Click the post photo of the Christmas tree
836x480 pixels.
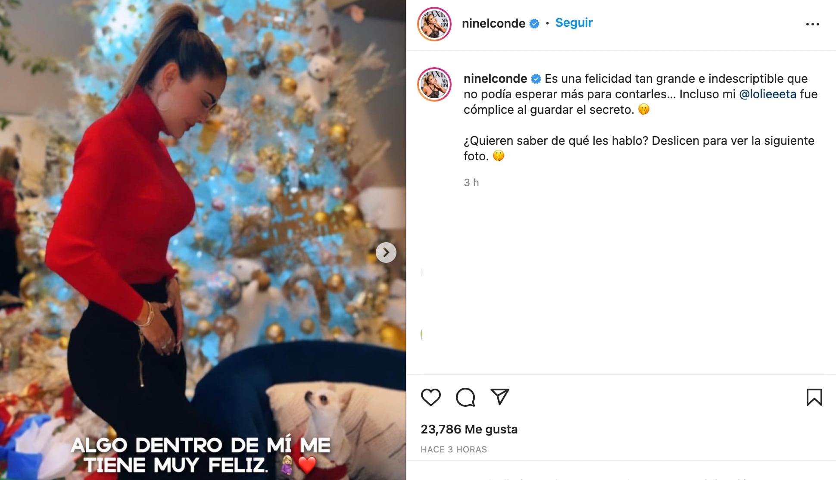coord(203,240)
